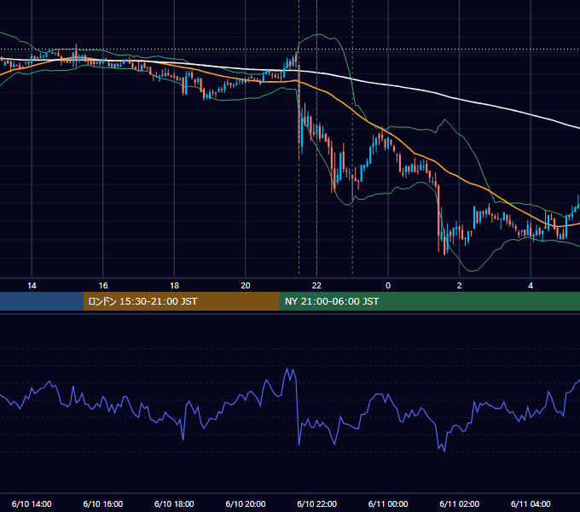Click the 6/10 22:00 date label

click(317, 503)
